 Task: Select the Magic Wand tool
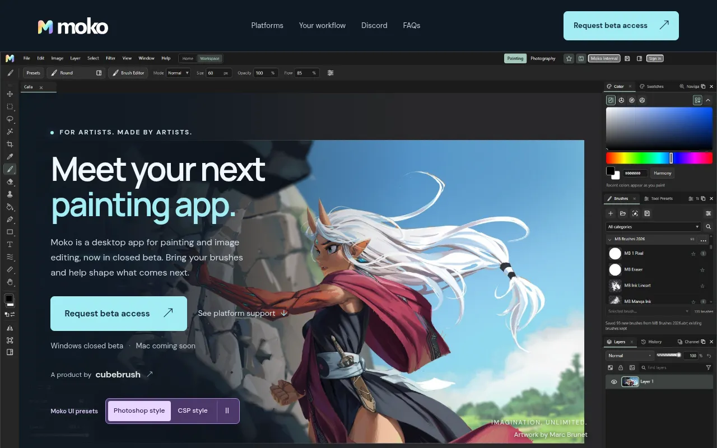(x=10, y=132)
